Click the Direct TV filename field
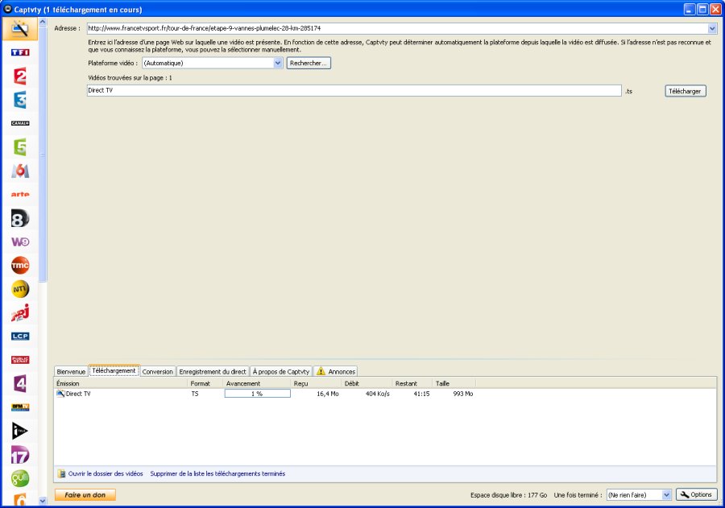725x508 pixels. tap(354, 91)
